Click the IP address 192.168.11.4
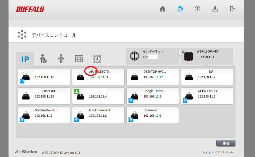The height and width of the screenshot is (157, 255). coord(98,96)
